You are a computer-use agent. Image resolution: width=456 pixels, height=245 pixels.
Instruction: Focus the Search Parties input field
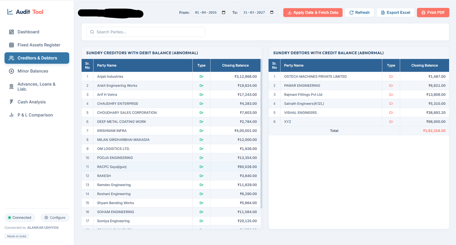[x=146, y=32]
